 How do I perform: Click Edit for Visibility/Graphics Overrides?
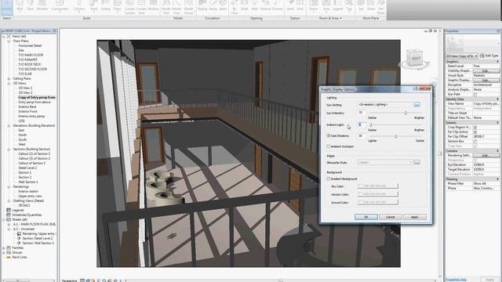(x=486, y=70)
